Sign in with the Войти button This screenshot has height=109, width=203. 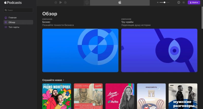194,3
